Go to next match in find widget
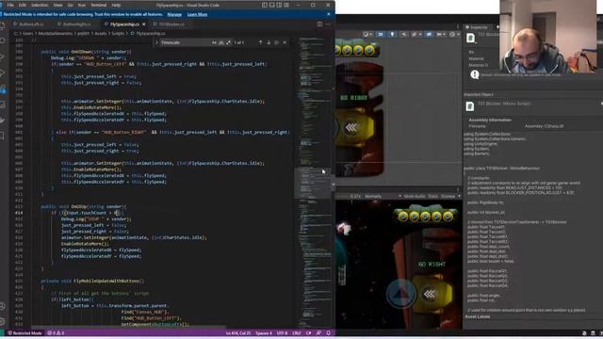The image size is (603, 339). point(269,42)
